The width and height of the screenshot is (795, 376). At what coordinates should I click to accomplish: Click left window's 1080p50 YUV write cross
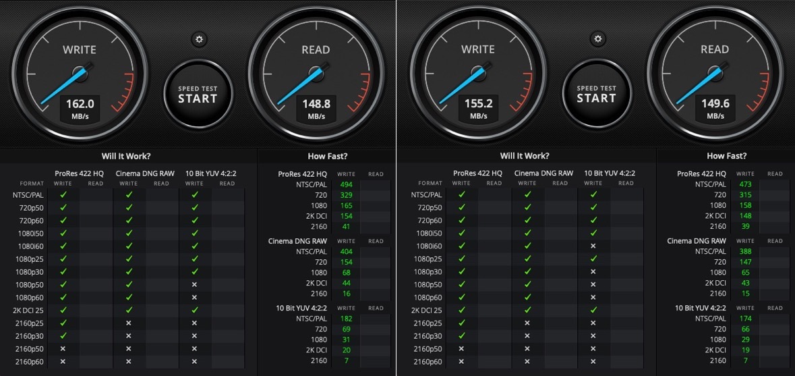click(194, 285)
